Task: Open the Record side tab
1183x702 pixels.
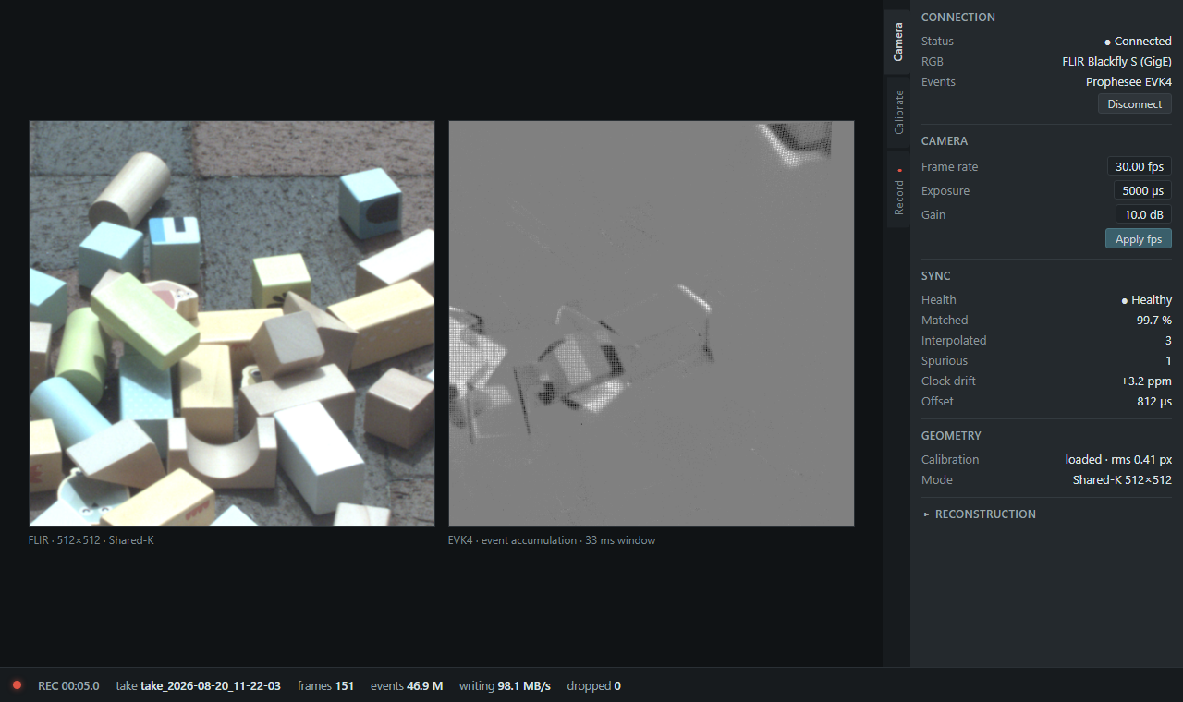Action: click(897, 190)
